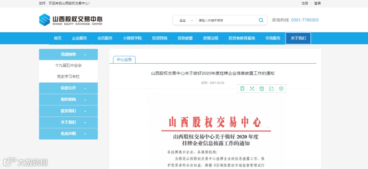Open 党史学习专栏 sidebar link

[68, 77]
